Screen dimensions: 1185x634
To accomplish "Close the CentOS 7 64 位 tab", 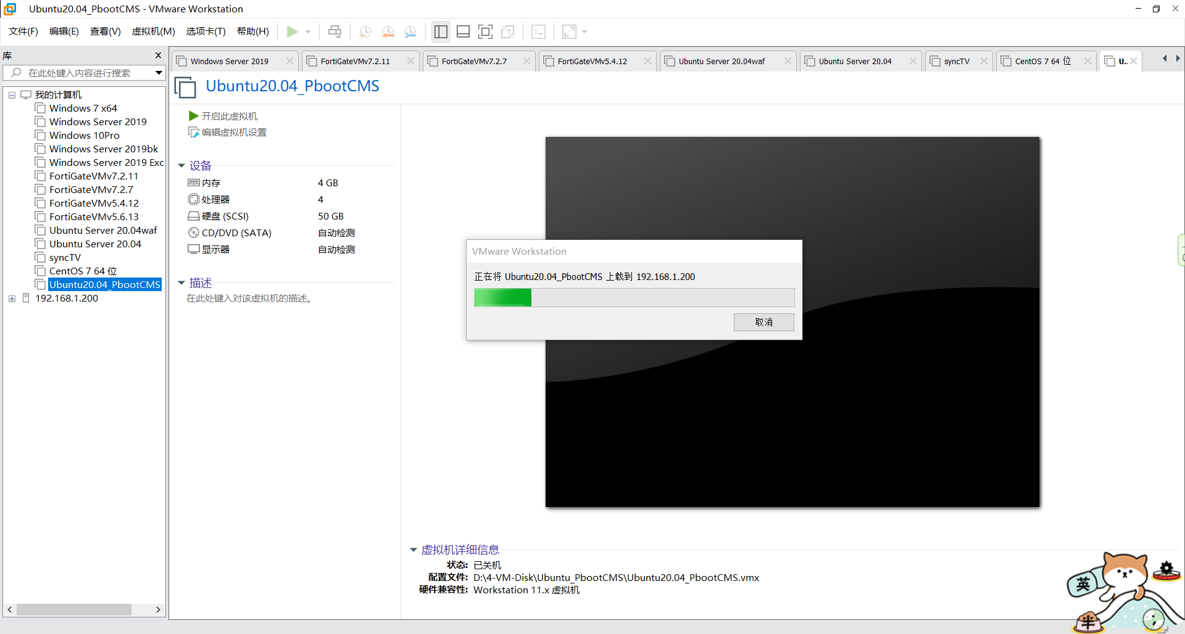I will [1087, 61].
